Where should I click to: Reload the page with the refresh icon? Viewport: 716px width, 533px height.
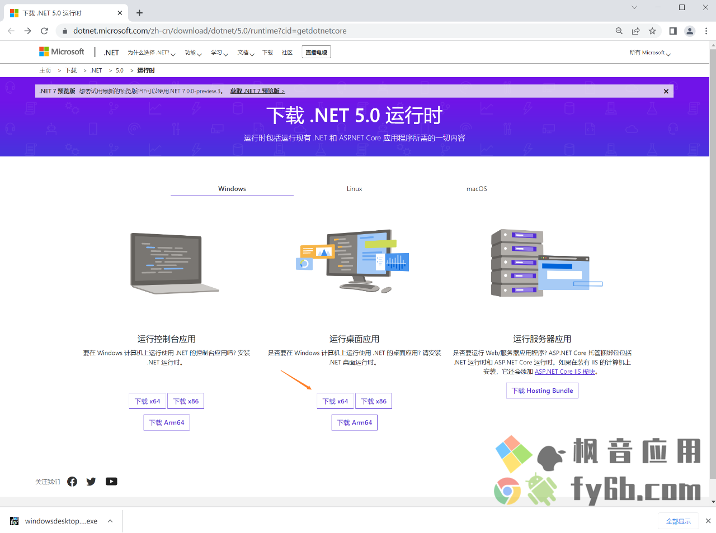[x=44, y=31]
